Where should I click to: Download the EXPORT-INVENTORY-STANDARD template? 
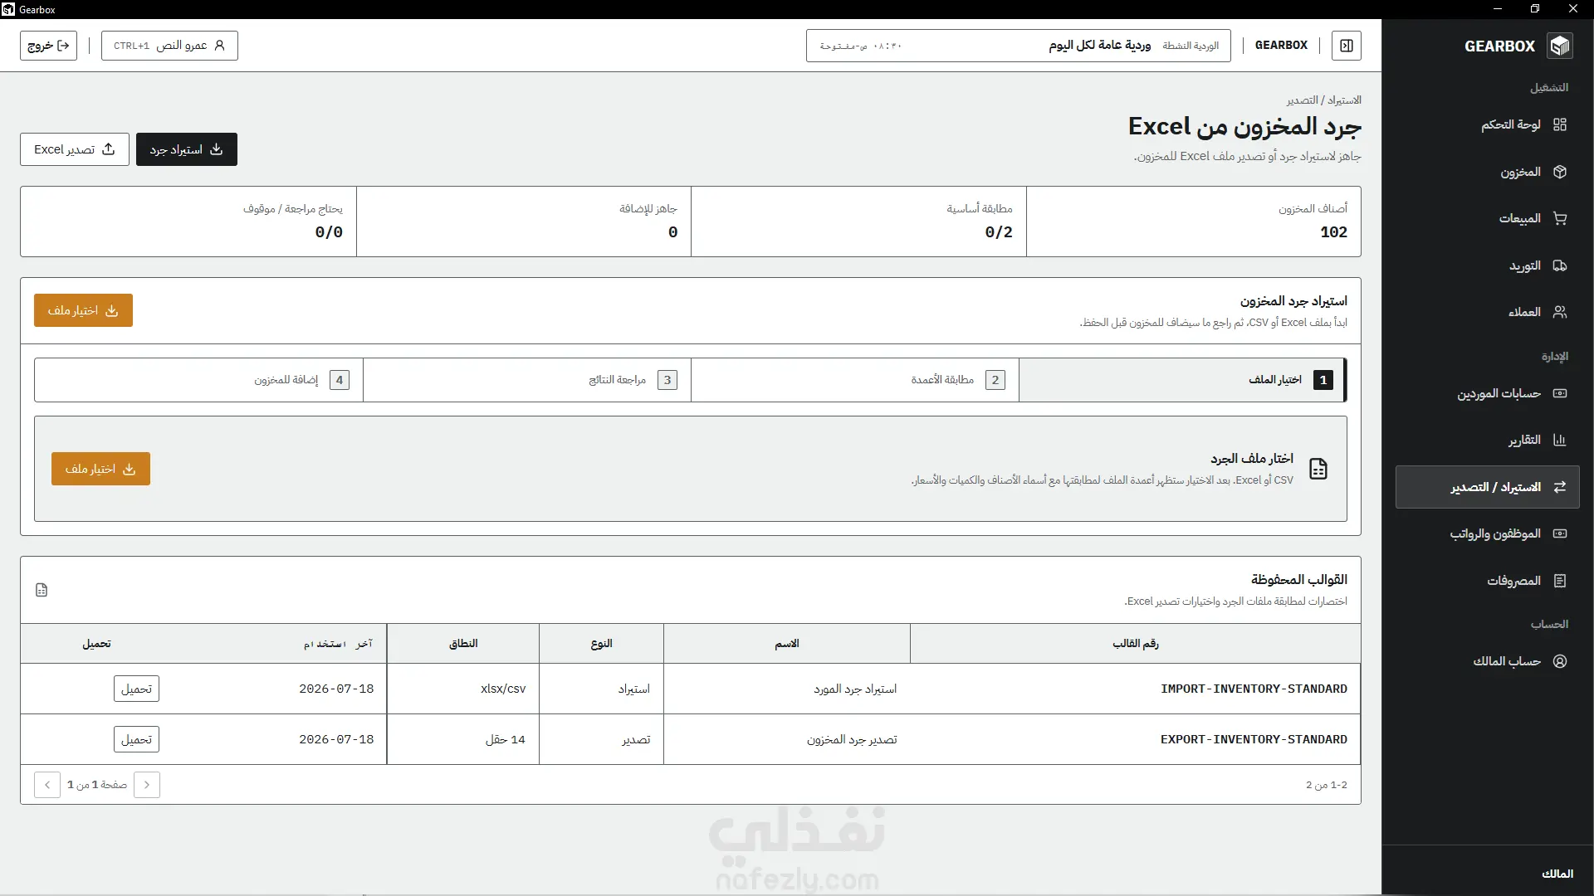136,739
